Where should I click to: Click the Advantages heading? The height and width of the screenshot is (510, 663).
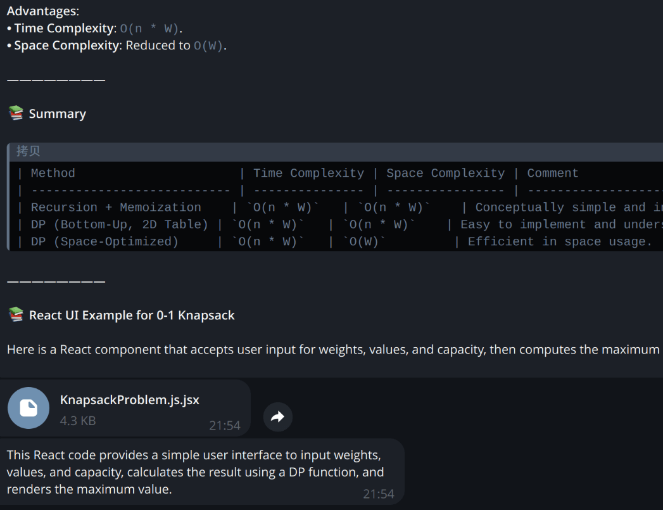point(43,11)
